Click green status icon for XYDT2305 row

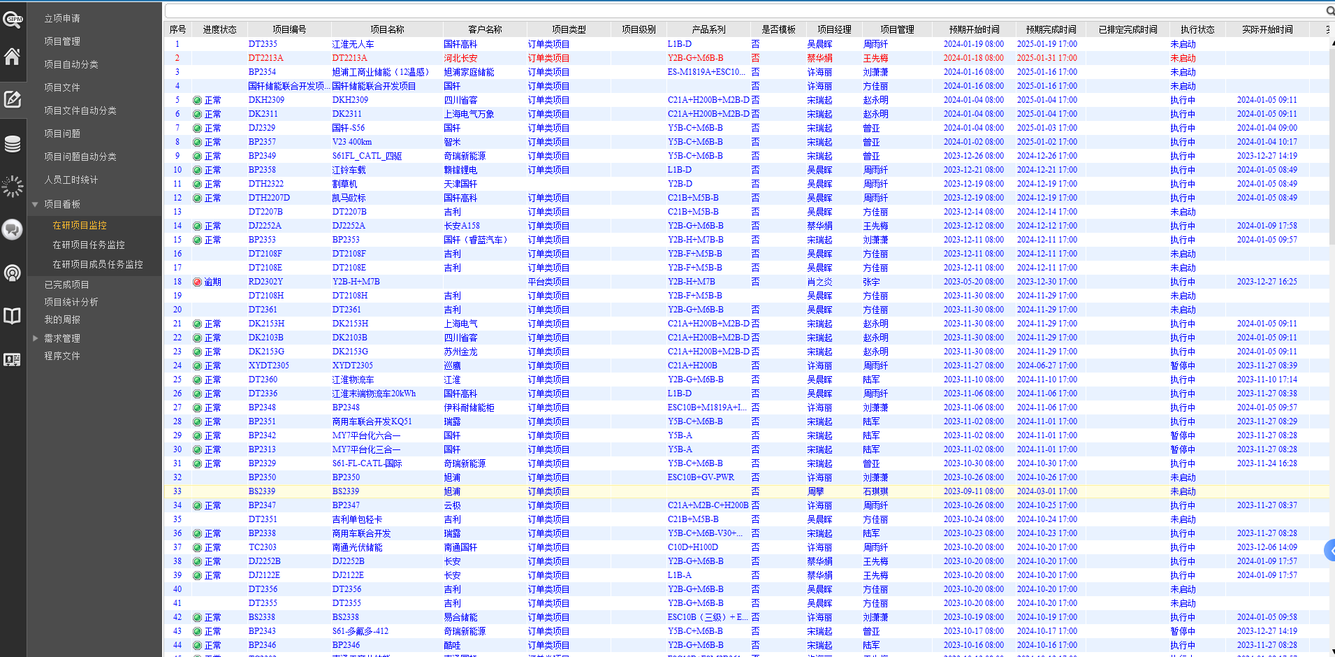coord(198,366)
